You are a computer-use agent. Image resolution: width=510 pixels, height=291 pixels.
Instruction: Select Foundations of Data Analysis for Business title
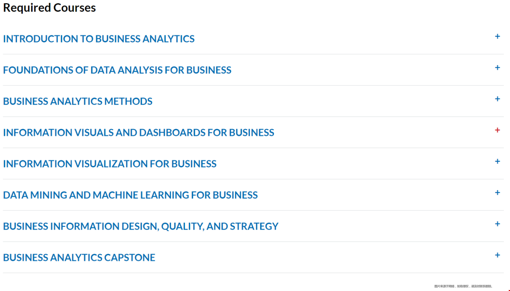click(117, 70)
